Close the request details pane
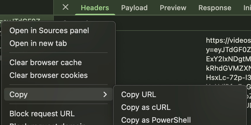This screenshot has width=251, height=125. pos(66,7)
